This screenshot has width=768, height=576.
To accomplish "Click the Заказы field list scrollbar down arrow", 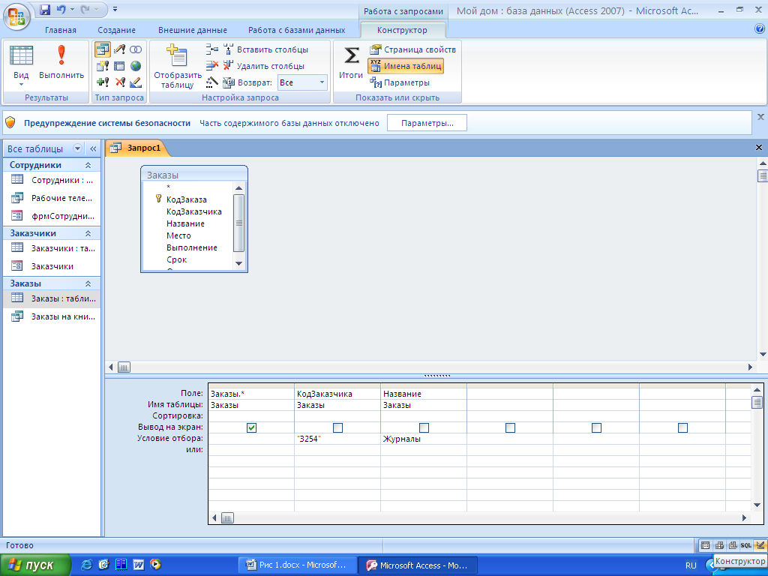I will (239, 263).
